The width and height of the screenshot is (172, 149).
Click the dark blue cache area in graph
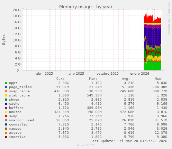[153, 36]
